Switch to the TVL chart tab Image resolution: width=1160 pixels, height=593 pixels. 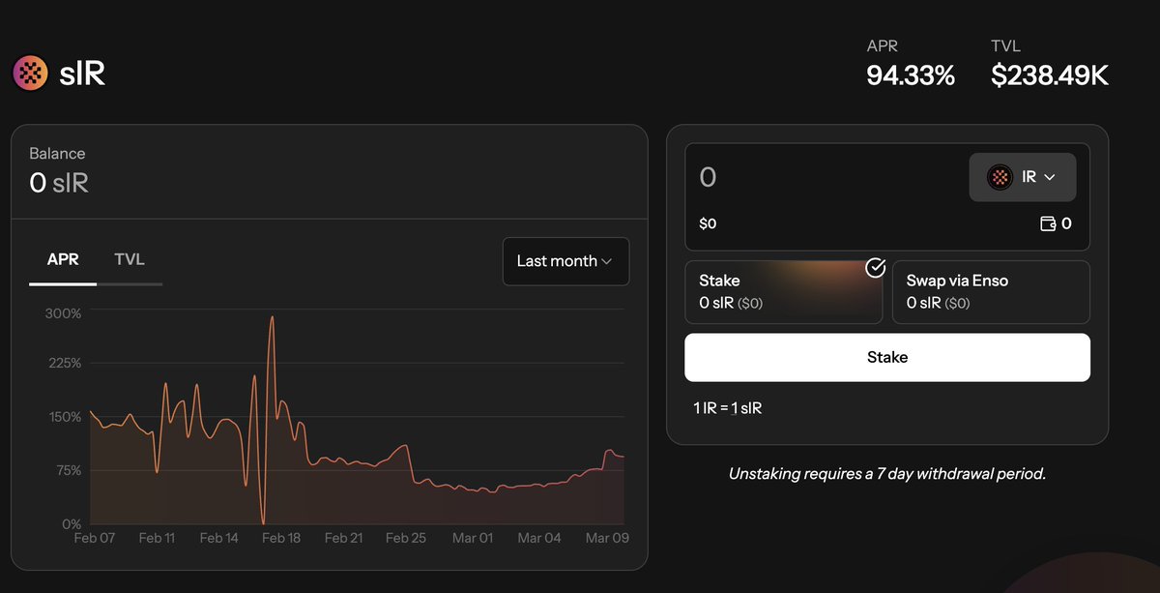130,259
